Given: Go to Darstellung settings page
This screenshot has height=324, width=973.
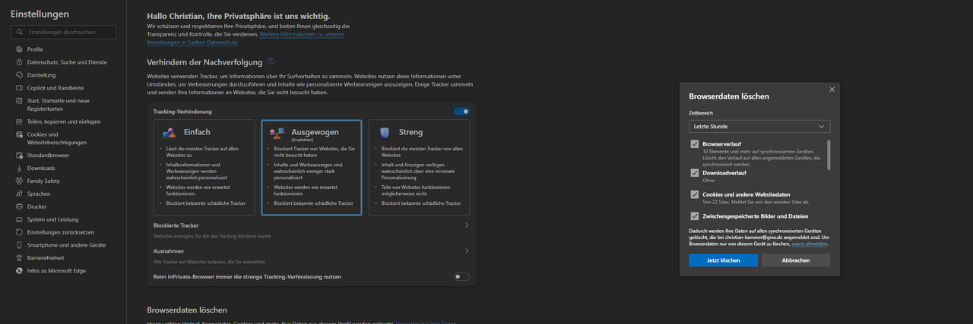Looking at the screenshot, I should tap(42, 75).
